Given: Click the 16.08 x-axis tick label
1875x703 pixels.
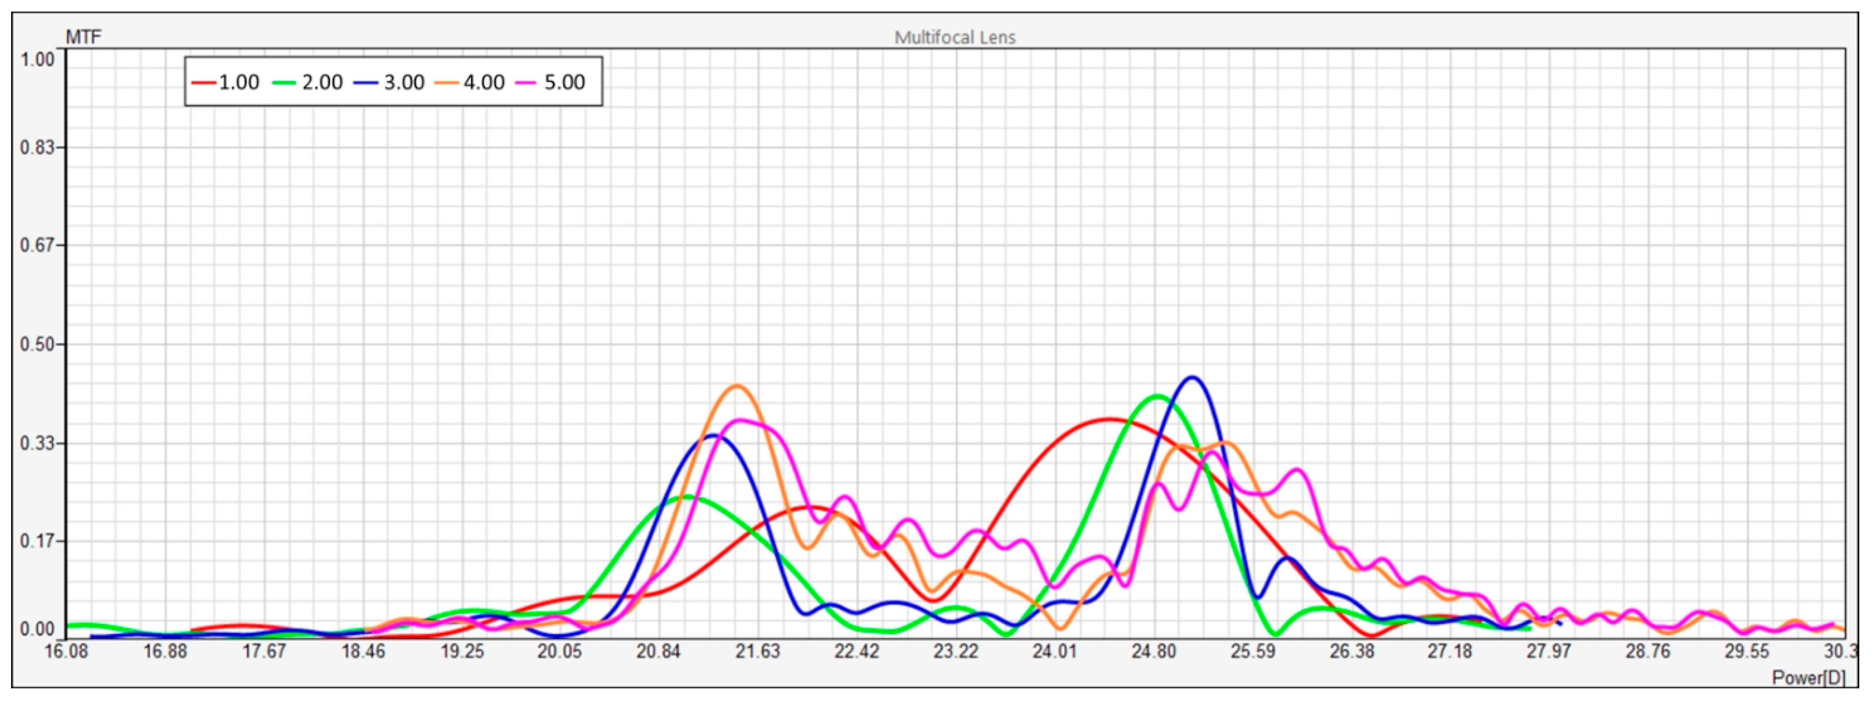Looking at the screenshot, I should point(66,651).
